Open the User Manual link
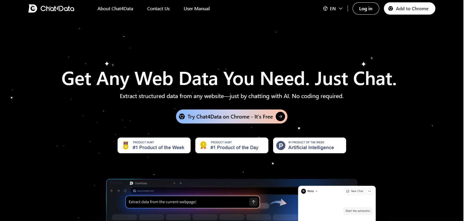The width and height of the screenshot is (464, 221). pyautogui.click(x=196, y=9)
